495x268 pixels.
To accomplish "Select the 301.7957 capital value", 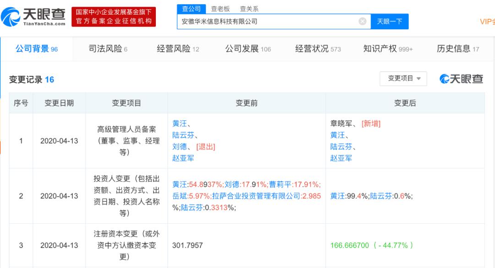I will (187, 245).
